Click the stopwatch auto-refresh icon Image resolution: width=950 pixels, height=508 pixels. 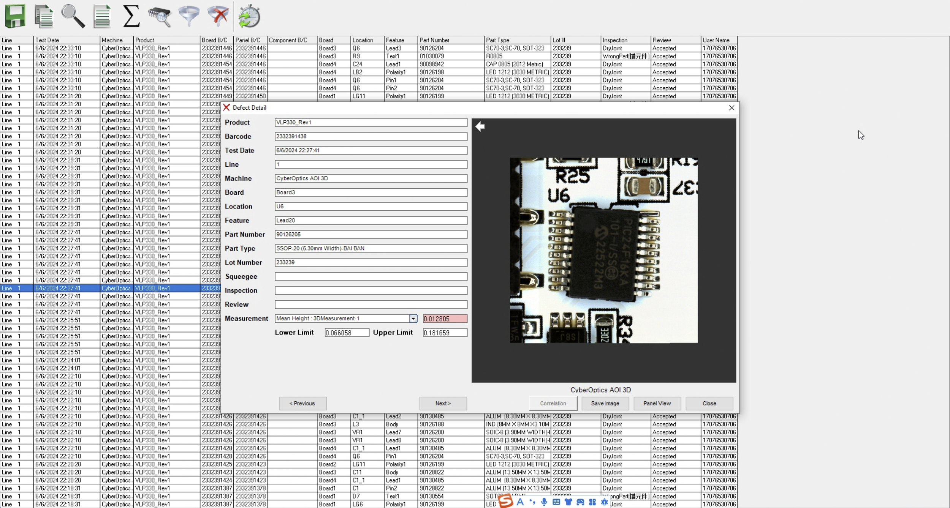click(249, 16)
